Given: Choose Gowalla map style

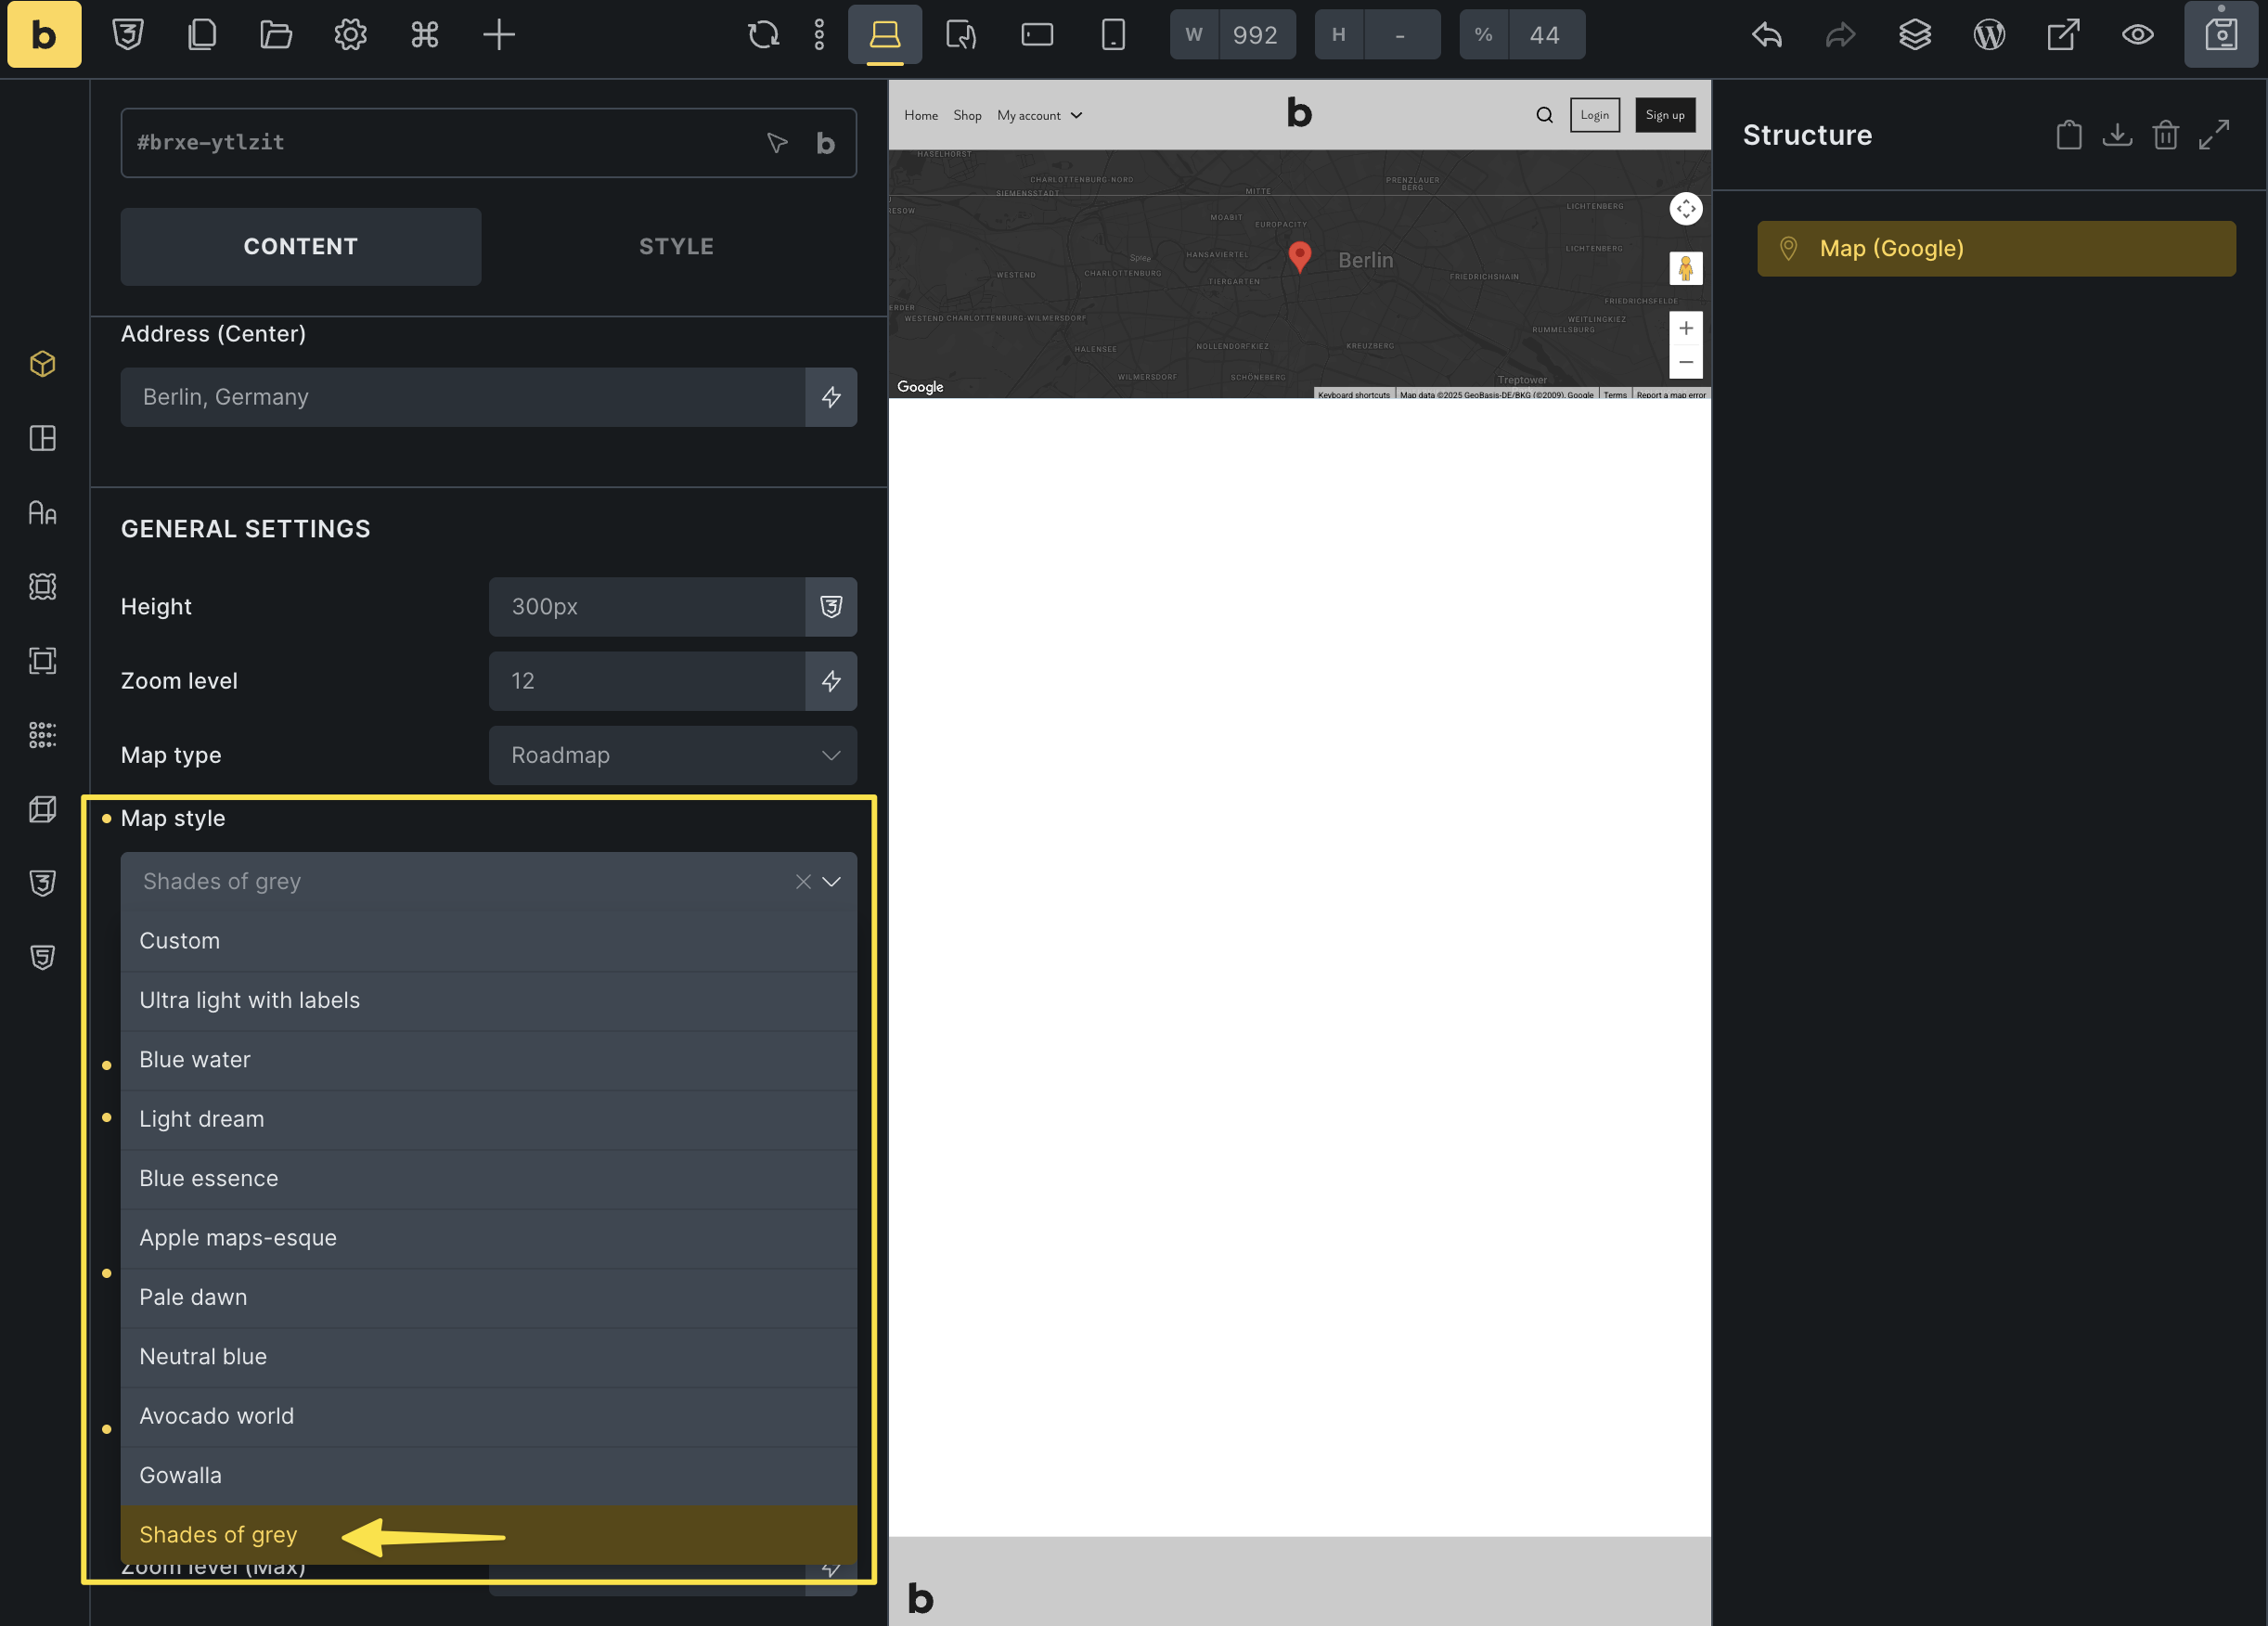Looking at the screenshot, I should pyautogui.click(x=489, y=1476).
